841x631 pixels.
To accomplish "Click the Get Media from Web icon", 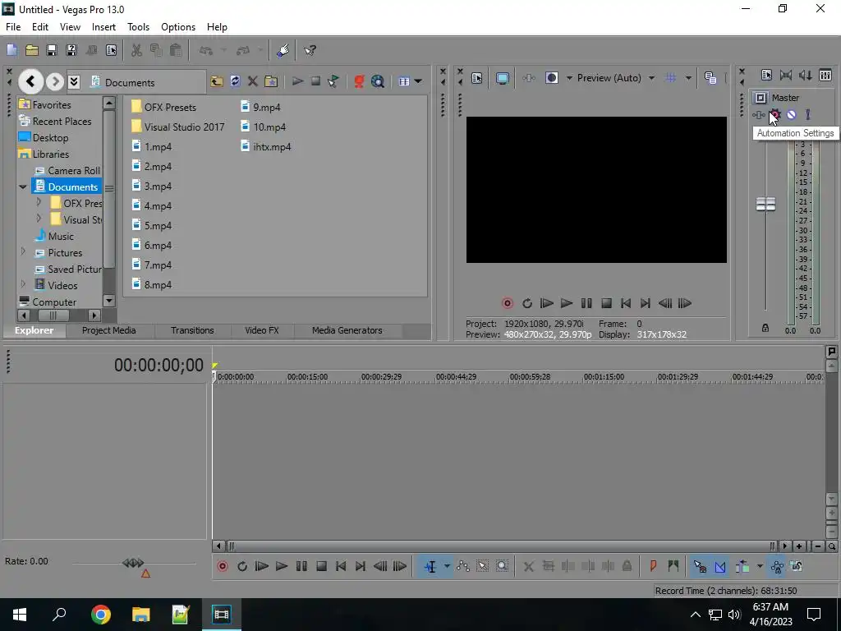I will pos(378,81).
